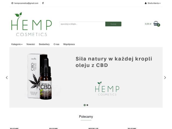Open the shopping basket icon
This screenshot has width=172, height=129.
tap(156, 23)
